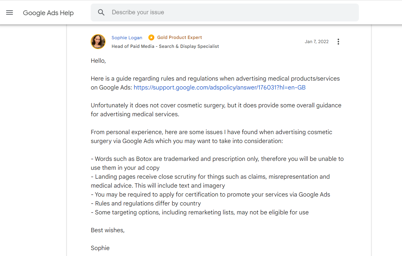Click the Jan 7, 2022 post date
This screenshot has width=402, height=256.
point(317,42)
